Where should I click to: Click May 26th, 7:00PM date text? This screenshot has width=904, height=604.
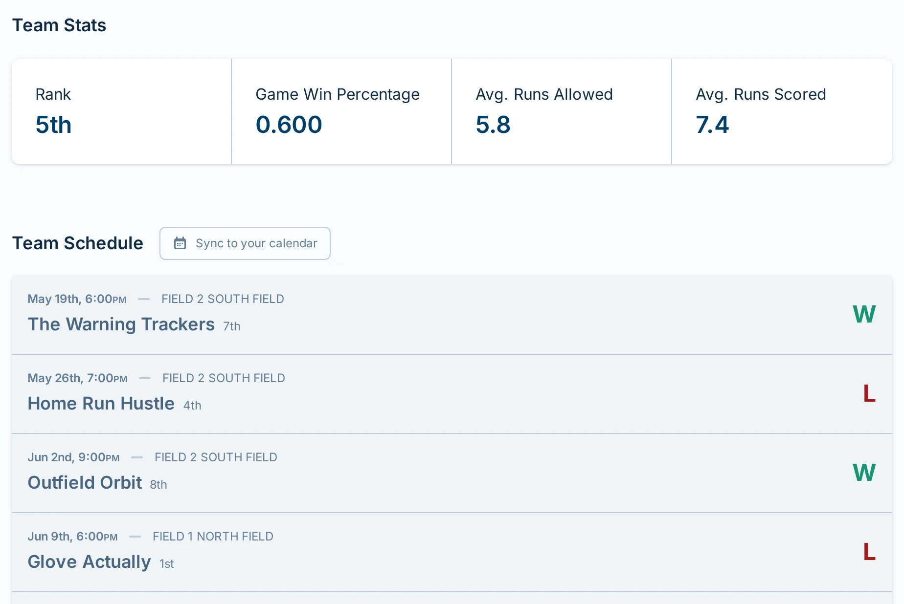pyautogui.click(x=77, y=378)
